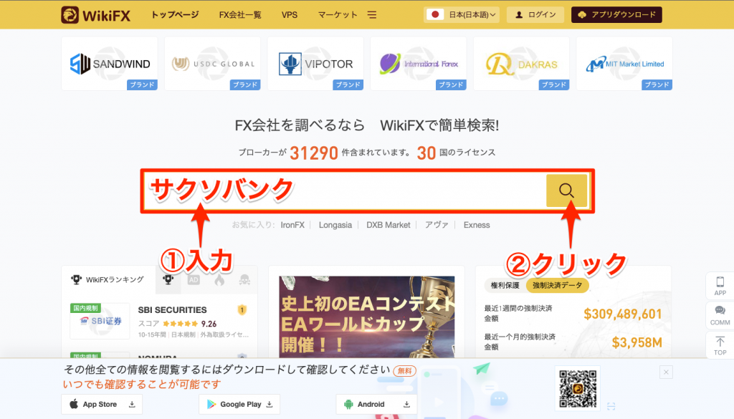Click the ログイン button
Viewport: 734px width, 419px height.
point(535,14)
